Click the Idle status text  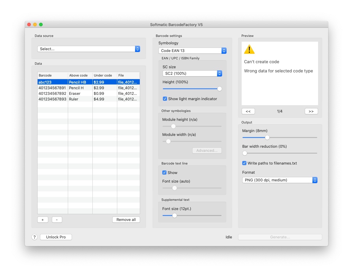[x=229, y=237]
